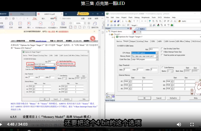Click the paste icon in µVision toolbar
Viewport: 201px width, 131px height.
tap(130, 21)
